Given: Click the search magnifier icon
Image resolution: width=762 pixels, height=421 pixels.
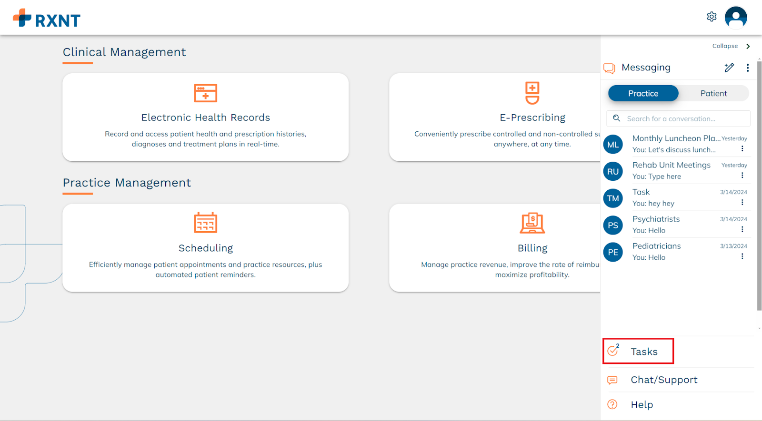Looking at the screenshot, I should tap(616, 118).
